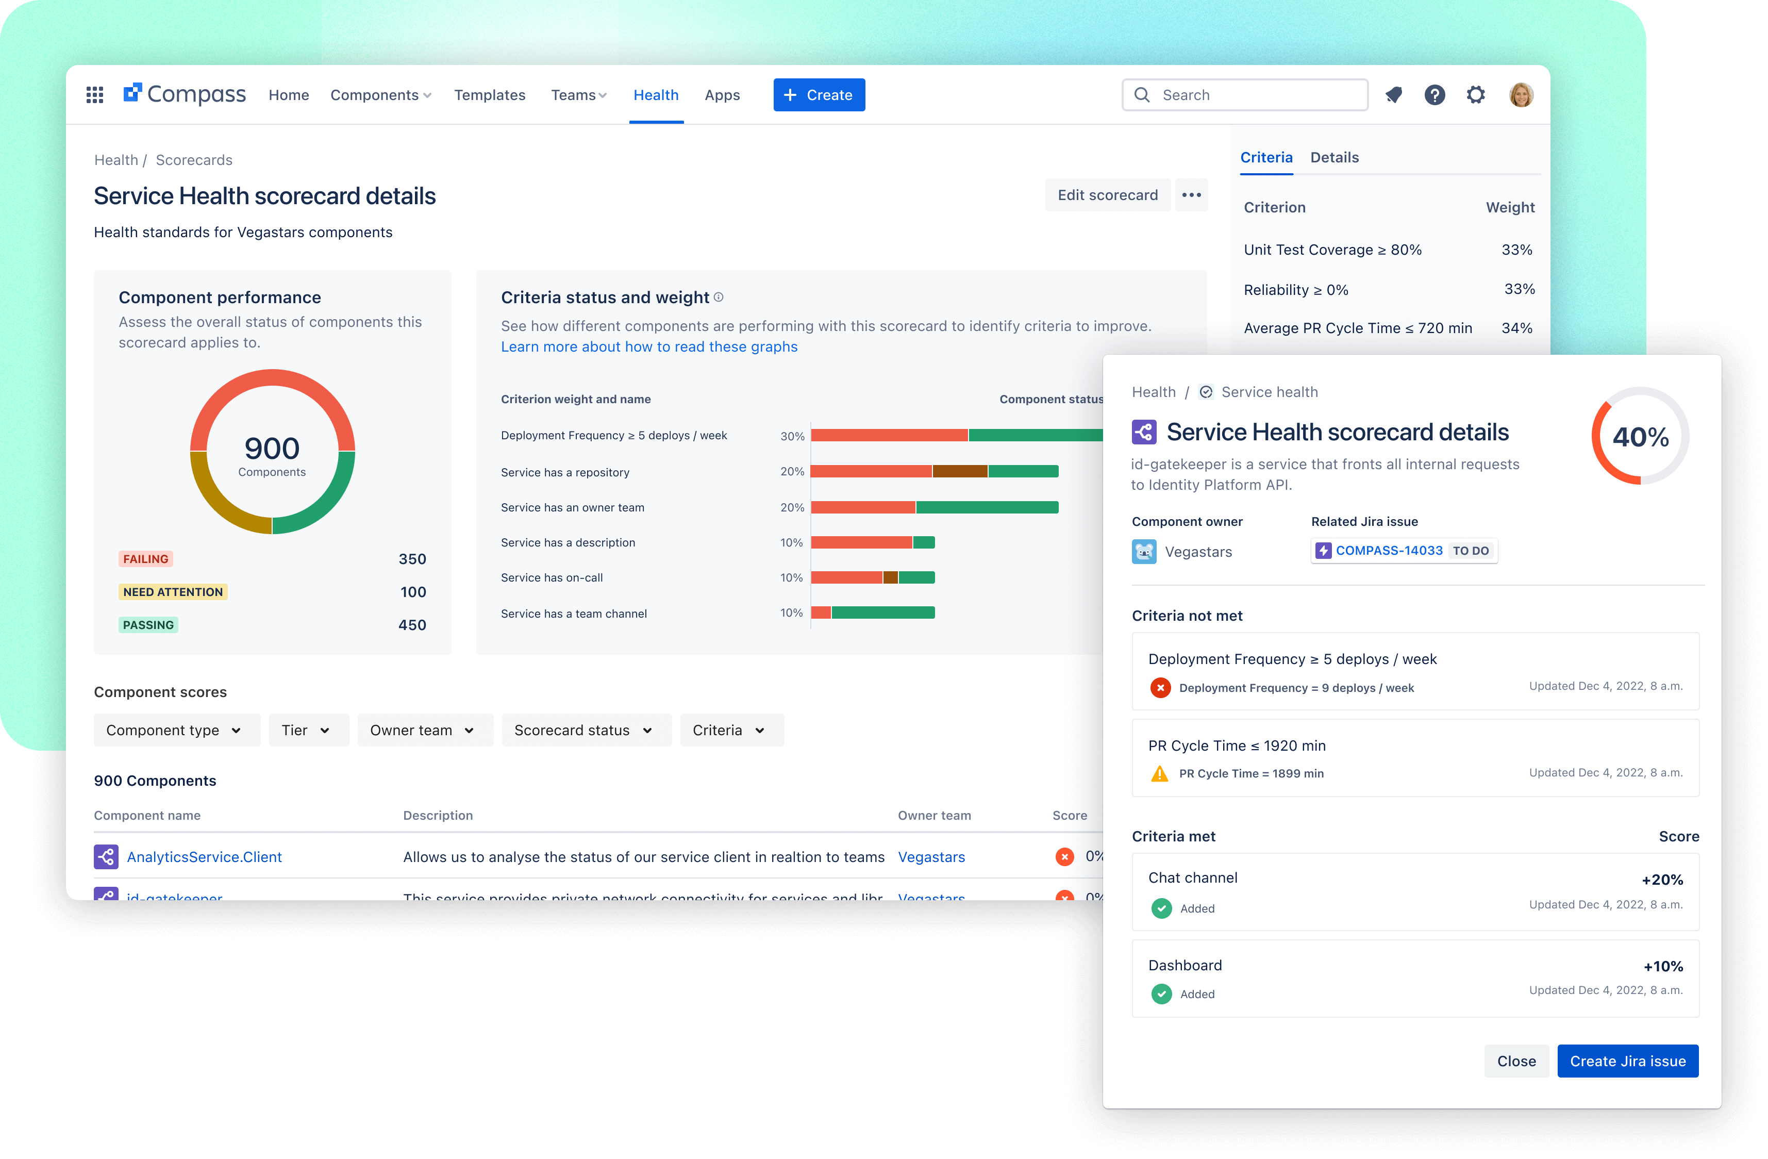The width and height of the screenshot is (1768, 1159).
Task: Open the settings gear icon
Action: click(x=1475, y=95)
